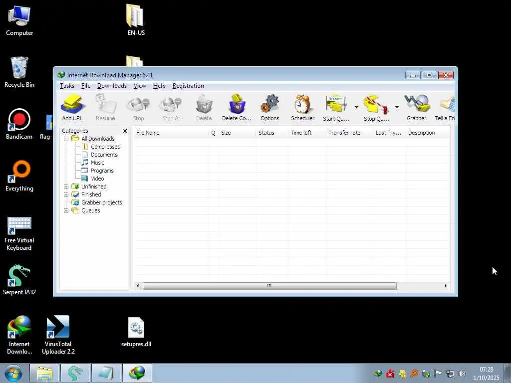The width and height of the screenshot is (511, 383).
Task: Click the Stop All toolbar icon
Action: (171, 108)
